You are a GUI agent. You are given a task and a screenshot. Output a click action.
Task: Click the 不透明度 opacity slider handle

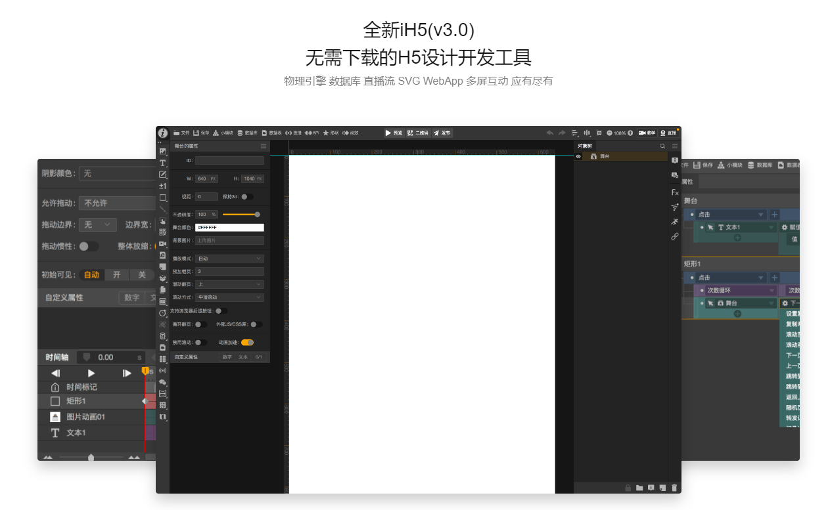click(x=257, y=214)
